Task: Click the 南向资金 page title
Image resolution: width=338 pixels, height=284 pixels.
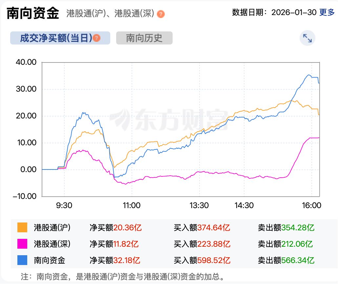Action: [33, 13]
